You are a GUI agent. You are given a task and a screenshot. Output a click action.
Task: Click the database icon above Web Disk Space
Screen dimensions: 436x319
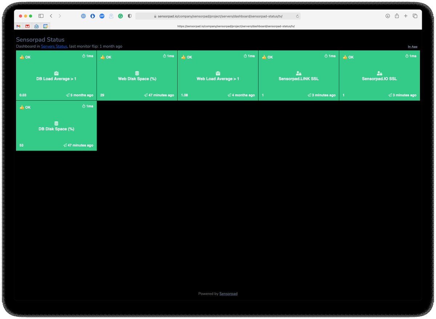tap(137, 73)
